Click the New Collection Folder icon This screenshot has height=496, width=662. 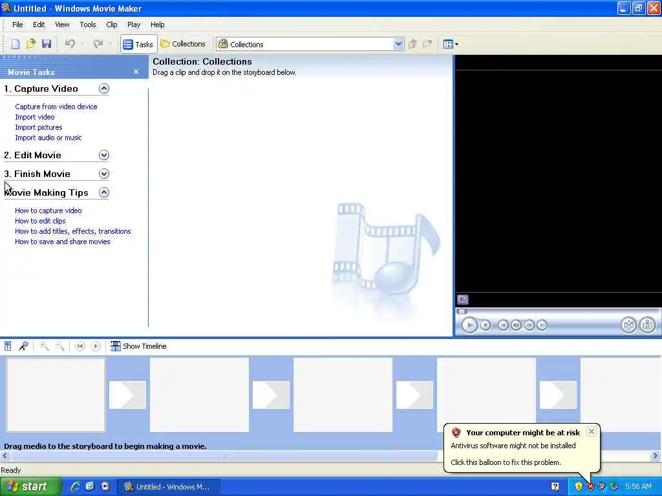pos(427,44)
